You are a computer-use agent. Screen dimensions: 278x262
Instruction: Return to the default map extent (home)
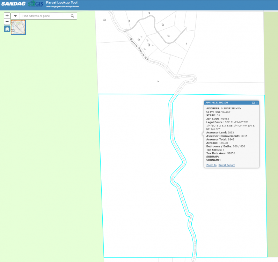[x=7, y=29]
